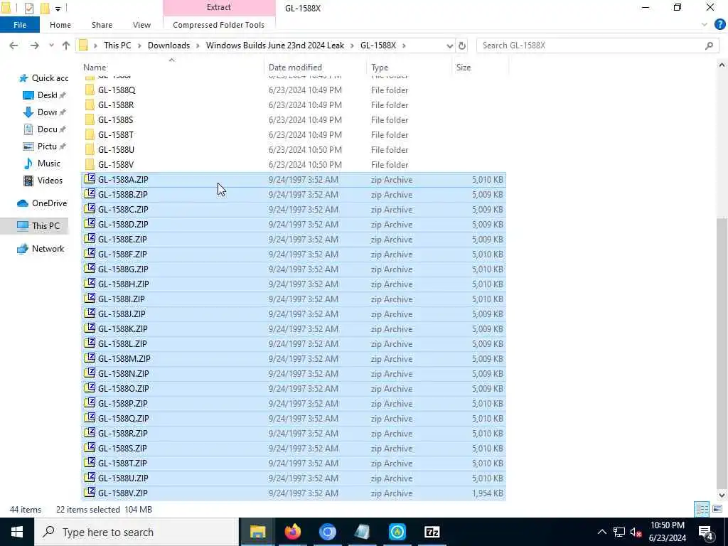This screenshot has width=728, height=546.
Task: Select file name GL-1588R.ZIP
Action: point(122,434)
